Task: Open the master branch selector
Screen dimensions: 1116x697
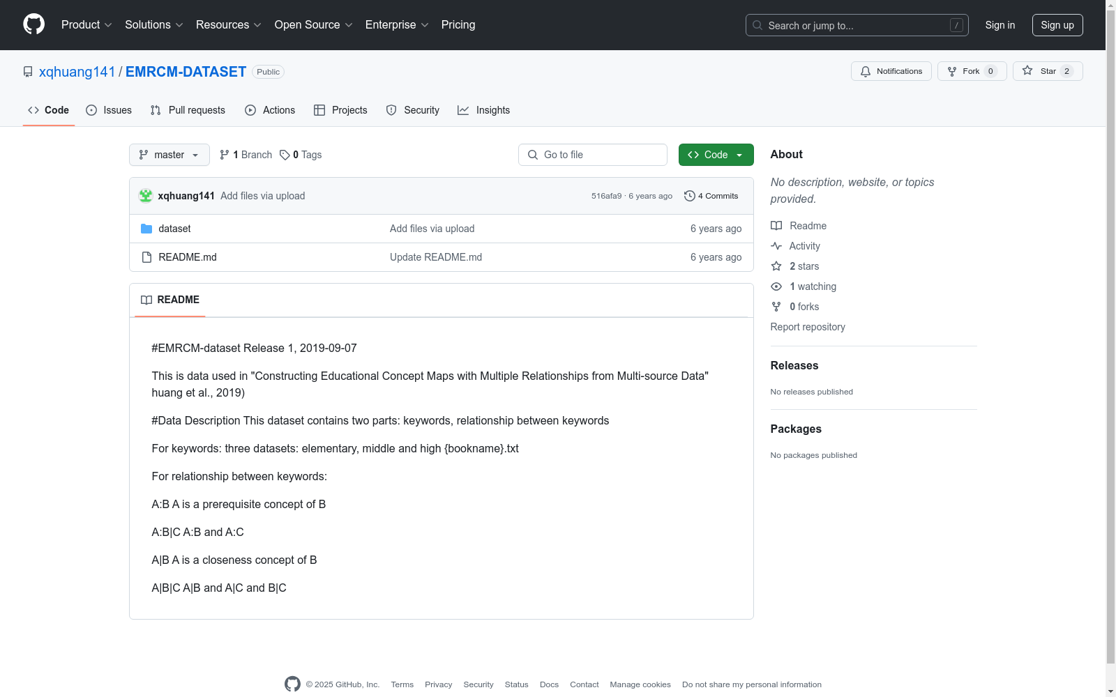Action: [x=169, y=155]
